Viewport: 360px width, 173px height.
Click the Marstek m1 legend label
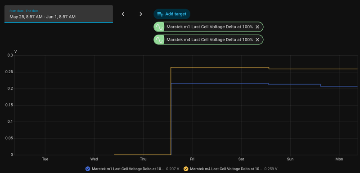tap(128, 169)
